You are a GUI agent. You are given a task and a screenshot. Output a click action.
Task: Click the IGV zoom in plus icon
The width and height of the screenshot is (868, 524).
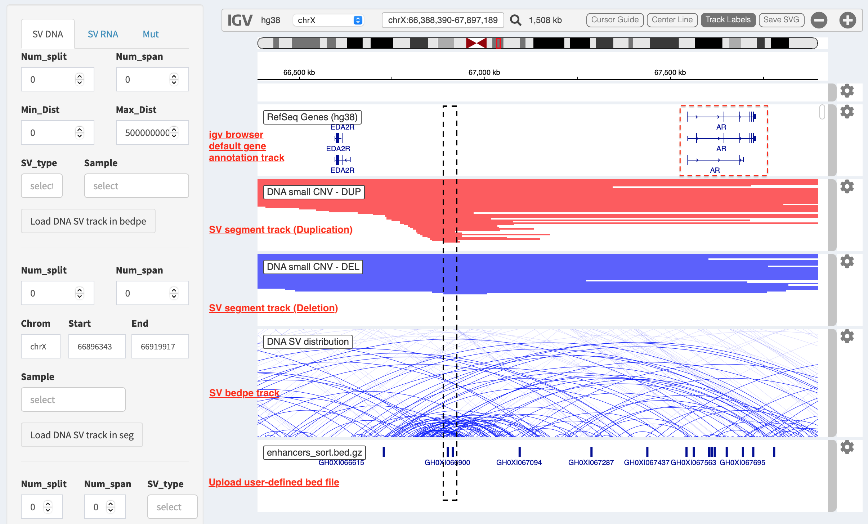click(847, 20)
